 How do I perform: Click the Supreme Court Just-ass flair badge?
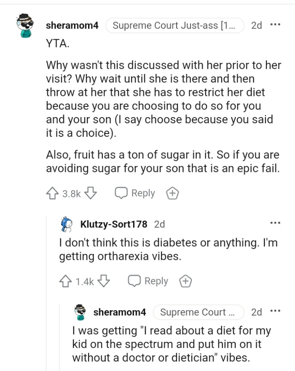coord(176,25)
